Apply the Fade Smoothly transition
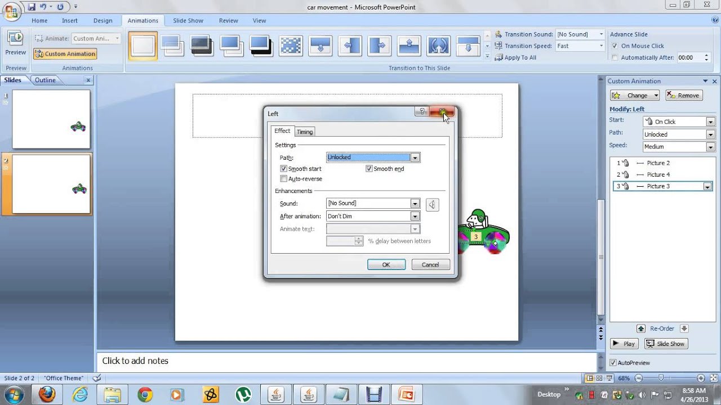This screenshot has height=405, width=721. point(172,46)
